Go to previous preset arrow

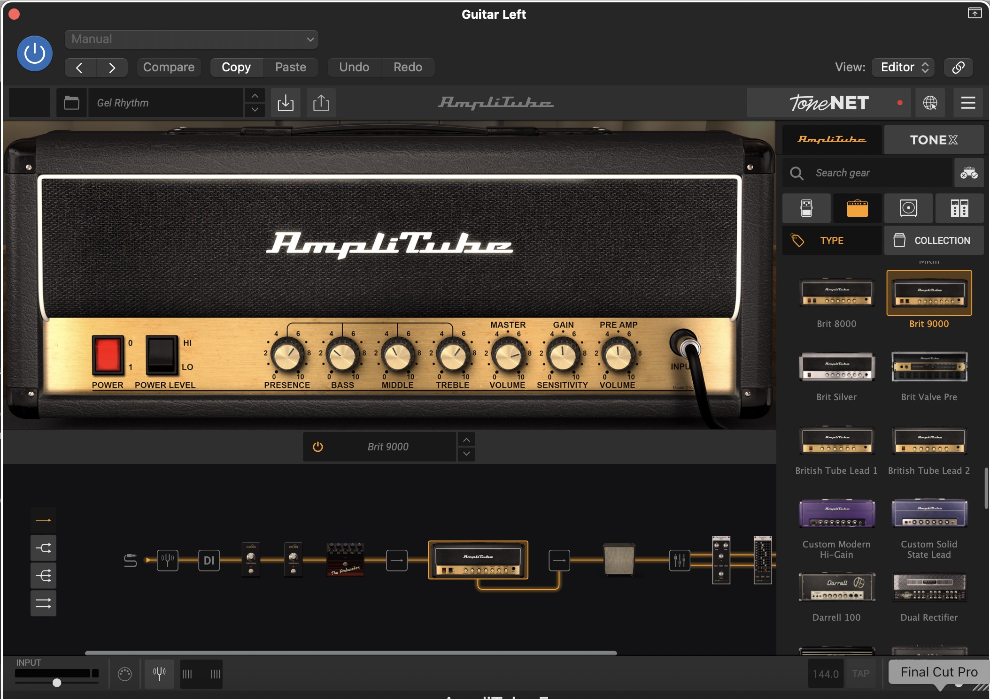pyautogui.click(x=80, y=68)
